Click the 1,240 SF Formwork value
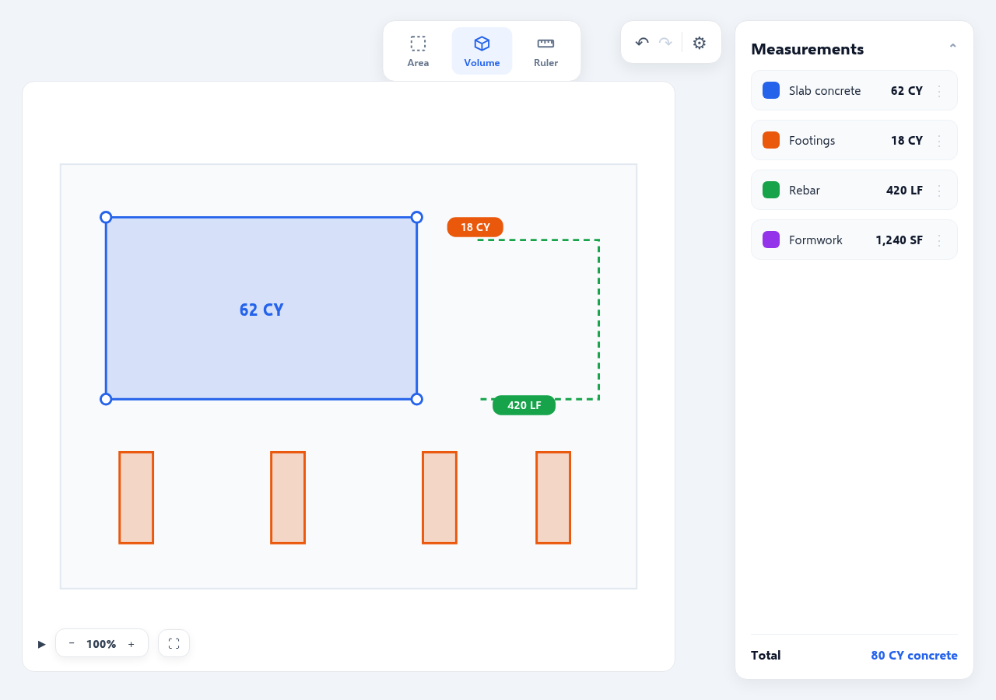The width and height of the screenshot is (996, 700). 899,240
